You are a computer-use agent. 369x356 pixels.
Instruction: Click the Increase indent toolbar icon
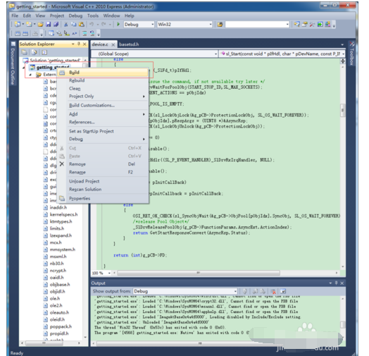tap(85, 33)
